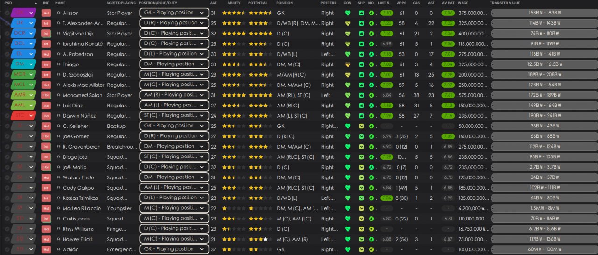
Task: Click A. Robertson's morale arrow icon
Action: point(371,54)
